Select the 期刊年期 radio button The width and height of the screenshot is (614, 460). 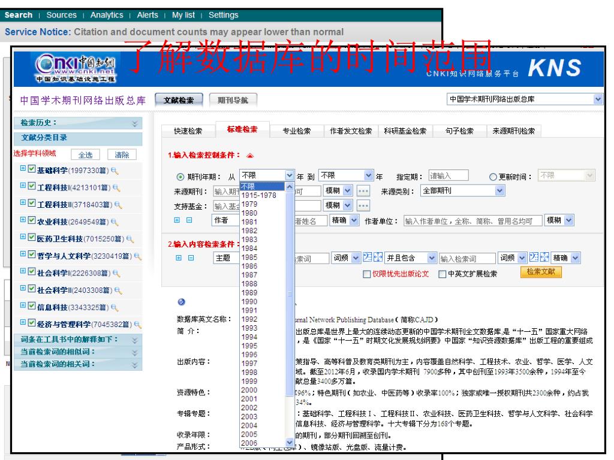(x=180, y=177)
